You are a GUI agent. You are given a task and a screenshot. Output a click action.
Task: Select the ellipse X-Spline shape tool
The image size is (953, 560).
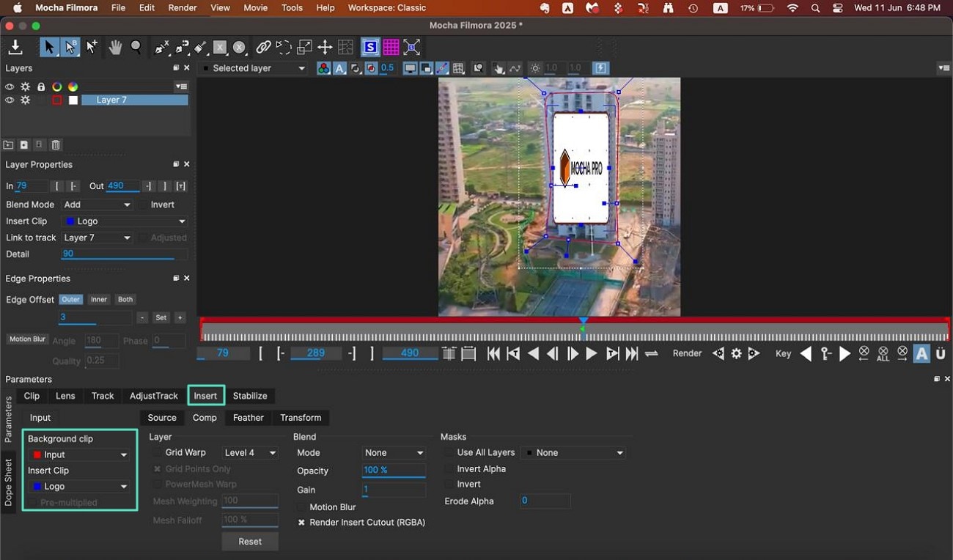coord(239,48)
